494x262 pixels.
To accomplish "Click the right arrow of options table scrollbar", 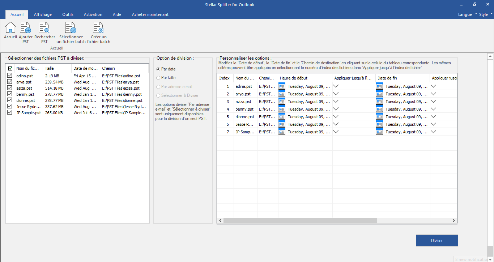I will 454,220.
